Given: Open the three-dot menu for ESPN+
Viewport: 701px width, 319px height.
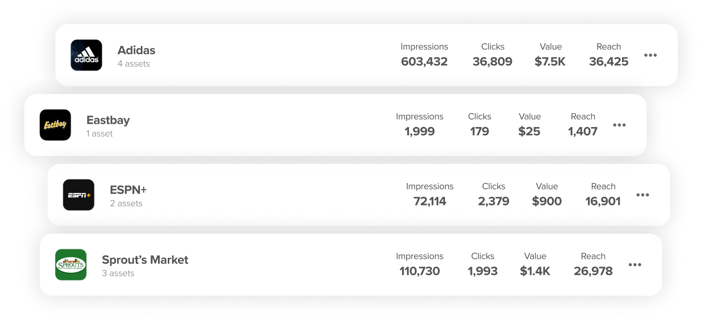Looking at the screenshot, I should [x=642, y=195].
